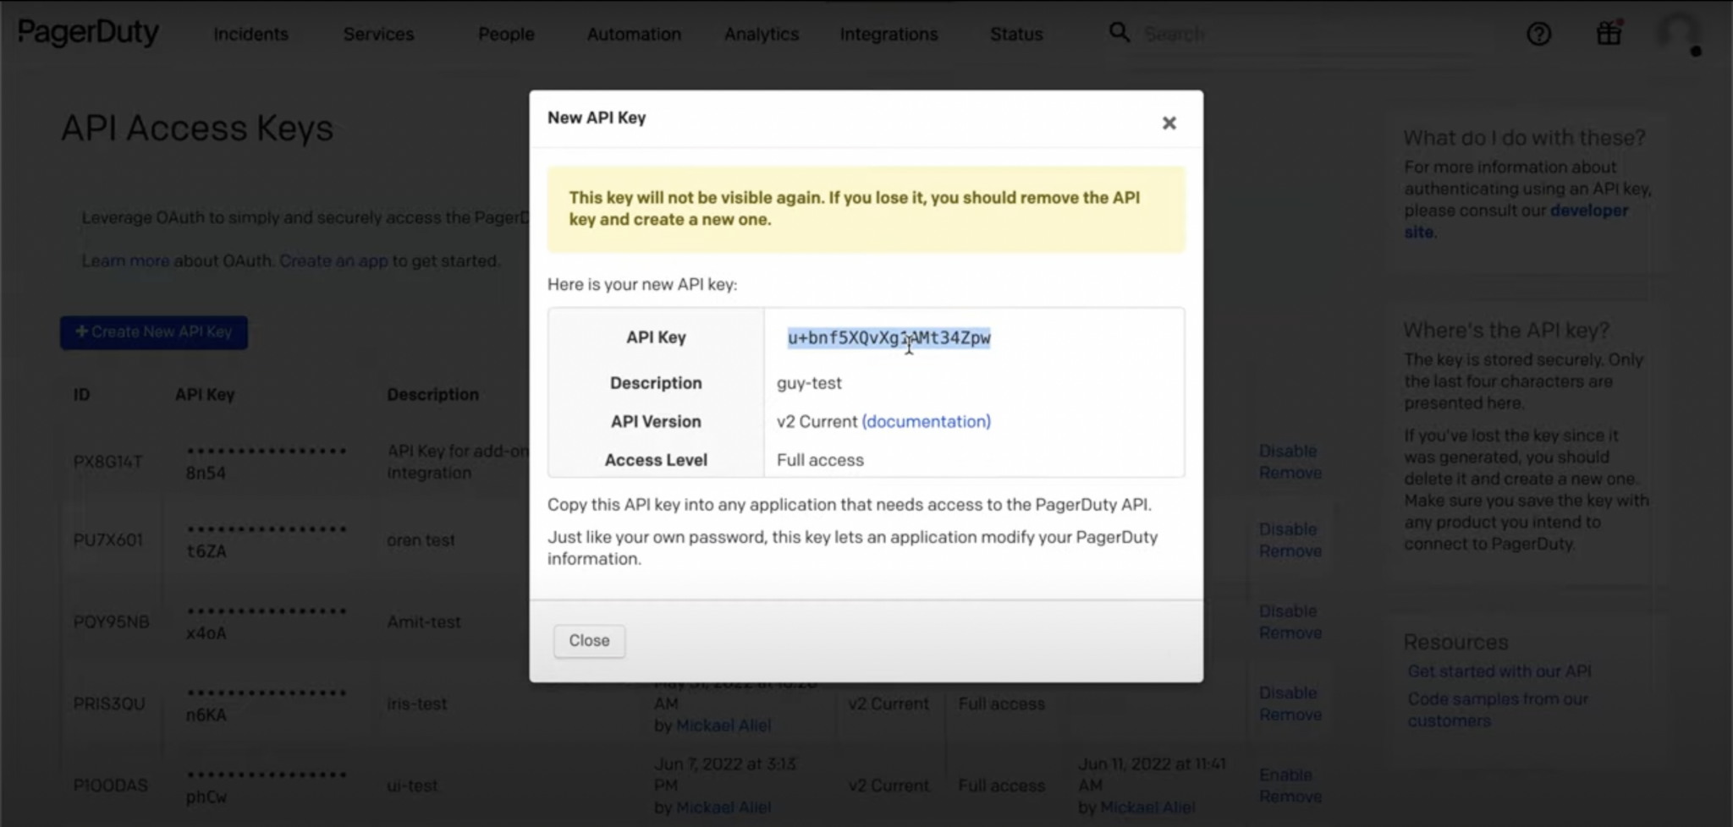Image resolution: width=1733 pixels, height=827 pixels.
Task: Click Mickael Aliel creator link in ui-test row
Action: pos(723,808)
